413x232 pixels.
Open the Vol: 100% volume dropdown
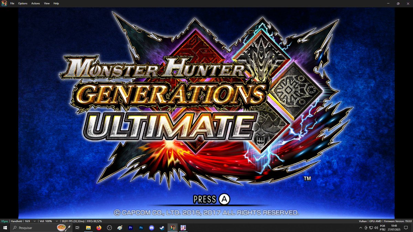[x=48, y=221]
